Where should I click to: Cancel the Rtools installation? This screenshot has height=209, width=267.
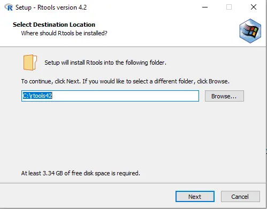click(240, 197)
